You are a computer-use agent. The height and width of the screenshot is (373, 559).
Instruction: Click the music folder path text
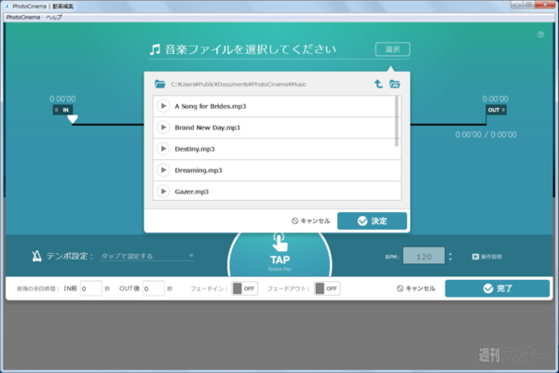[x=239, y=85]
